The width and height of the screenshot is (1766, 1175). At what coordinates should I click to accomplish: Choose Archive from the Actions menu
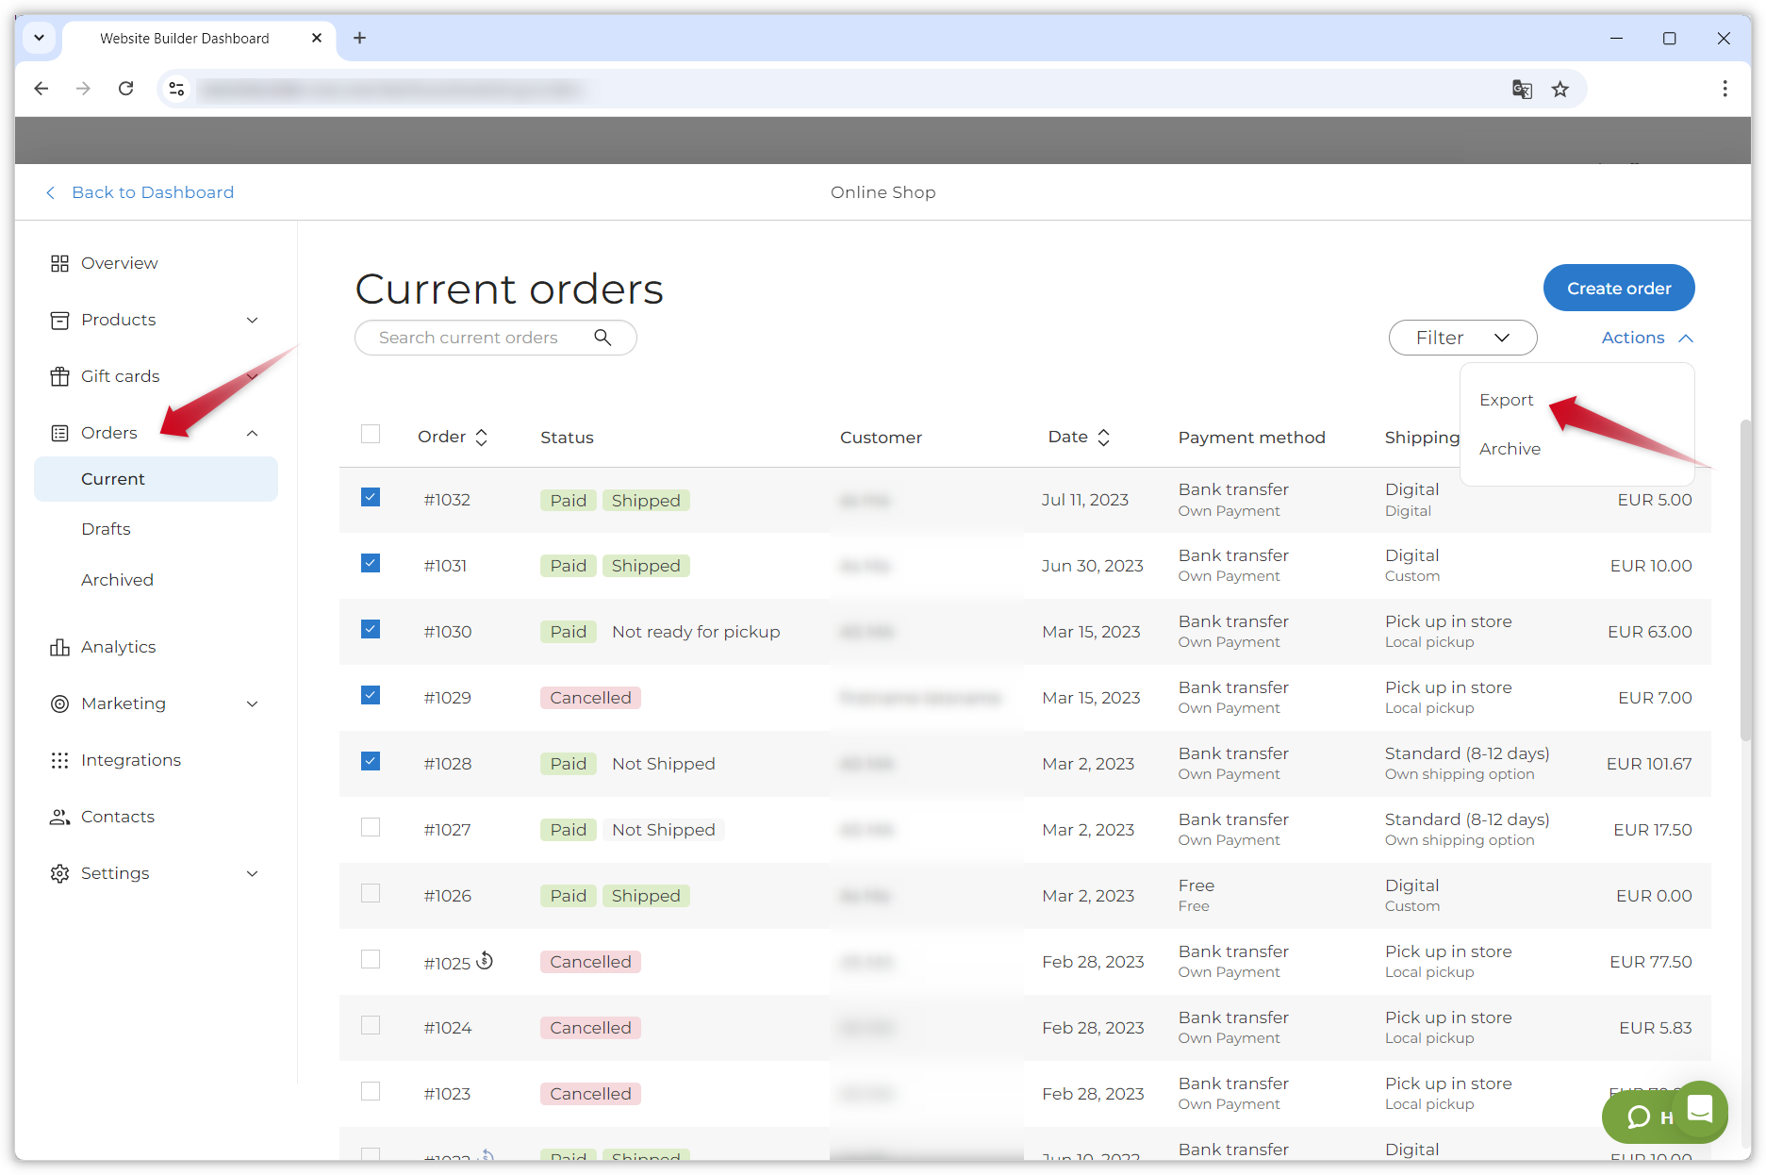tap(1510, 449)
